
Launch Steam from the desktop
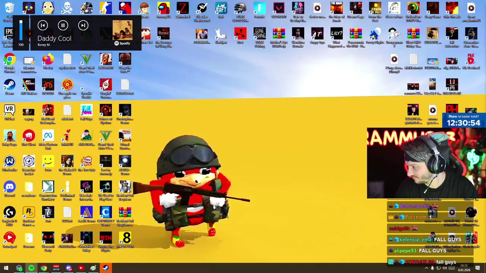[9, 87]
